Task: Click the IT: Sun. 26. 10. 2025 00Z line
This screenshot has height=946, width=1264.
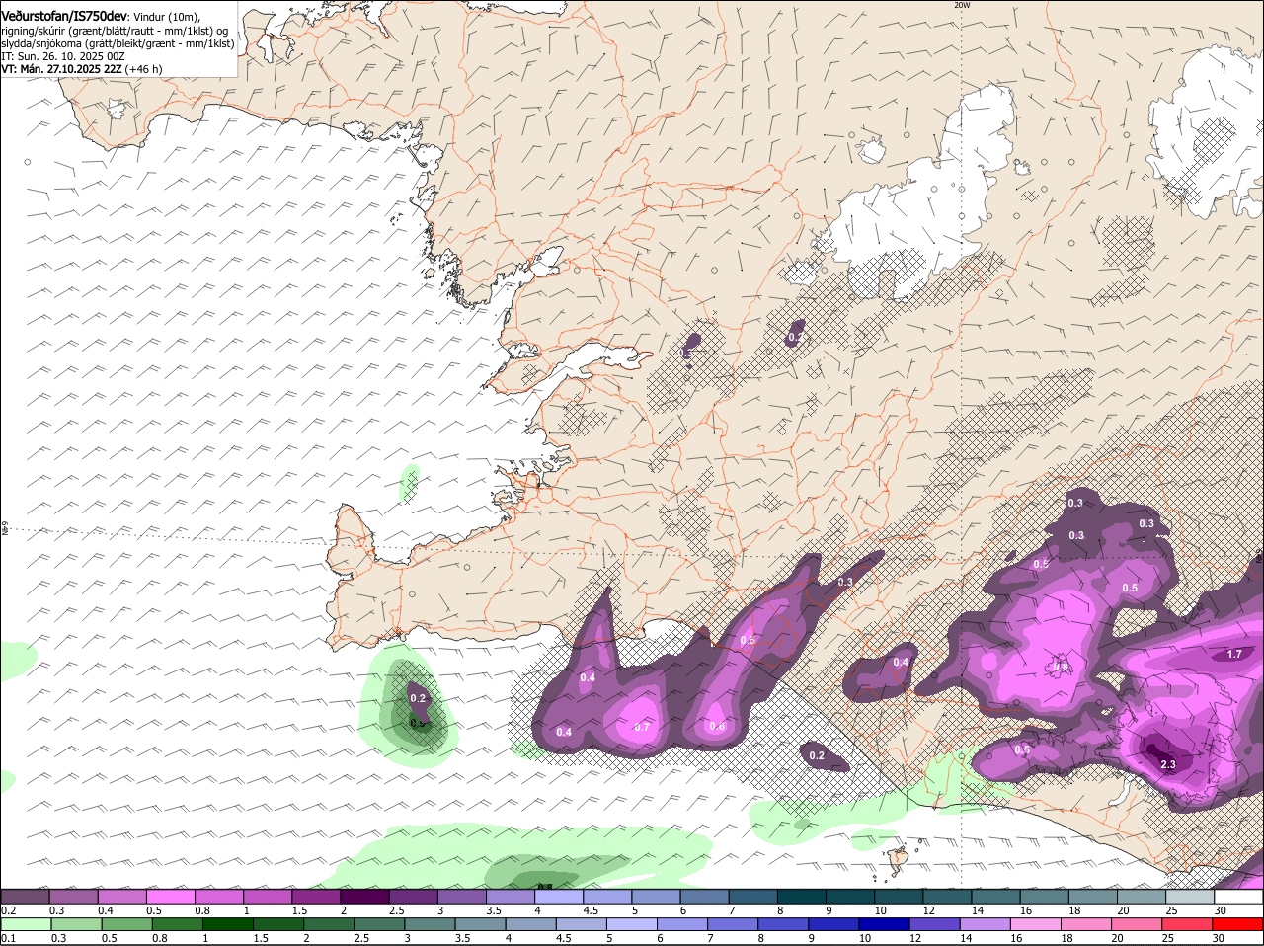Action: (63, 56)
